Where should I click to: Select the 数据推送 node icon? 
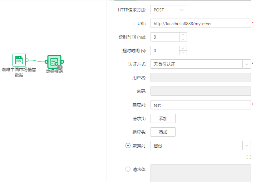54,62
